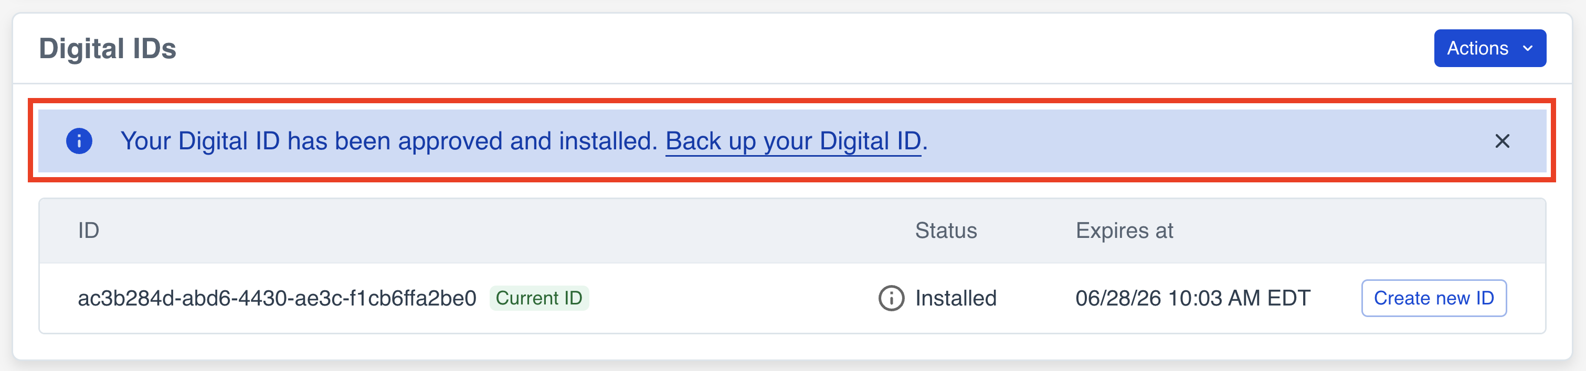The width and height of the screenshot is (1586, 371).
Task: Click the blue info icon in the banner
Action: point(79,141)
